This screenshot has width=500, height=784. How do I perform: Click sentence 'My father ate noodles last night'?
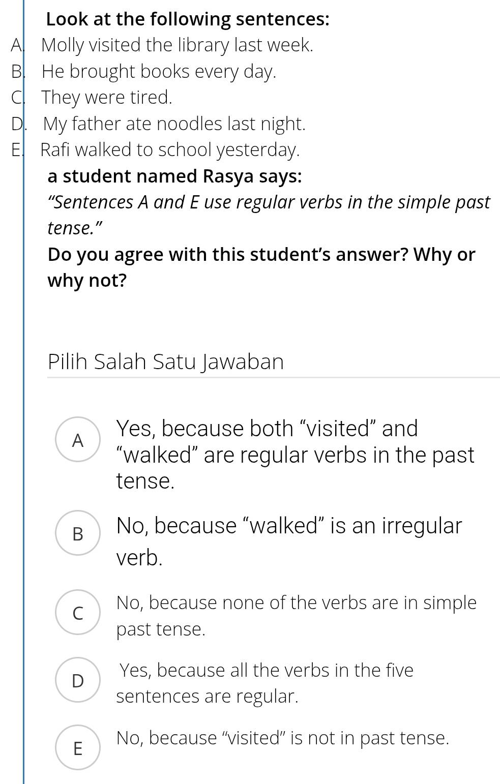tap(174, 124)
